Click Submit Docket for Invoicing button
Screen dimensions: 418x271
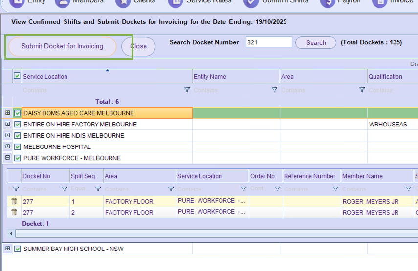pyautogui.click(x=63, y=46)
